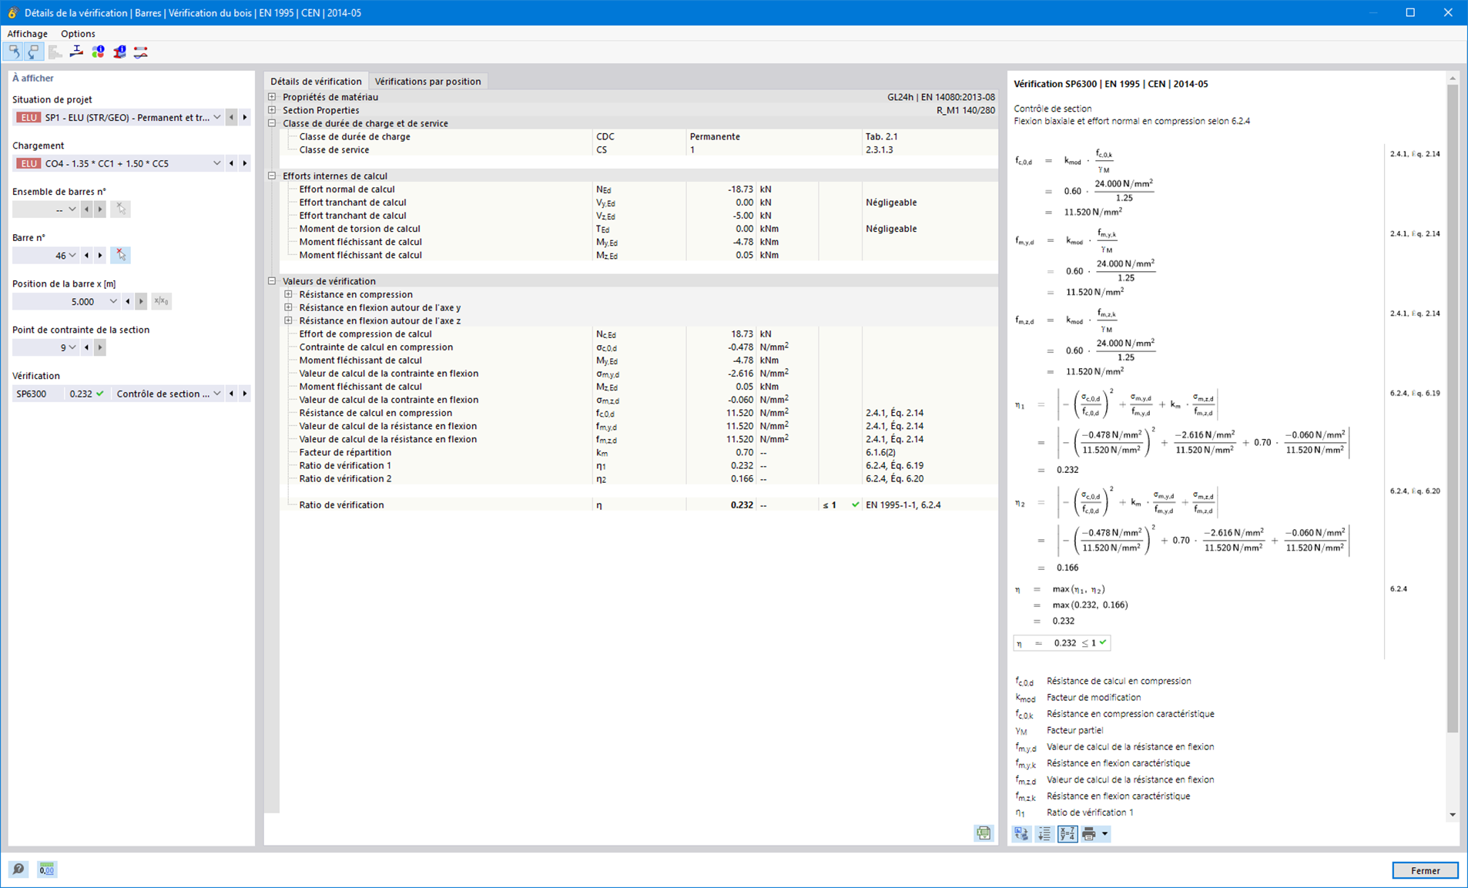Click the greyed pick icon beside Ensemble de barres
Screen dimensions: 1468x888
pyautogui.click(x=120, y=209)
